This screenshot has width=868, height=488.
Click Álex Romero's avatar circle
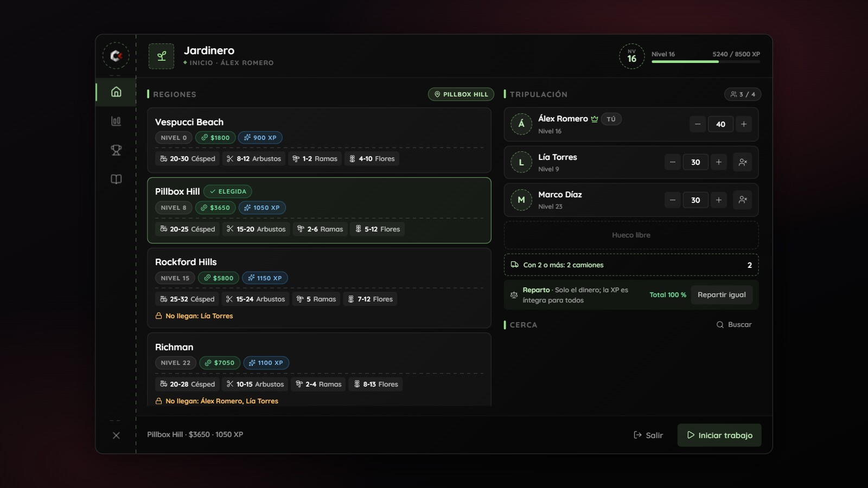[521, 124]
